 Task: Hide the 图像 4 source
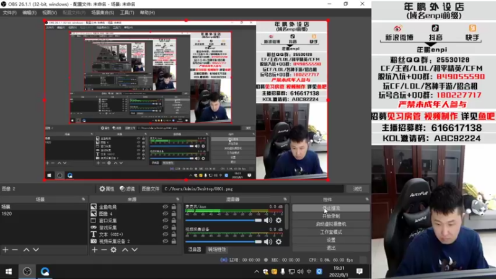tap(166, 213)
